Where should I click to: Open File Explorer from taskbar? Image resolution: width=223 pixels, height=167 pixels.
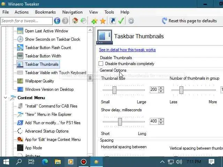coord(58,162)
